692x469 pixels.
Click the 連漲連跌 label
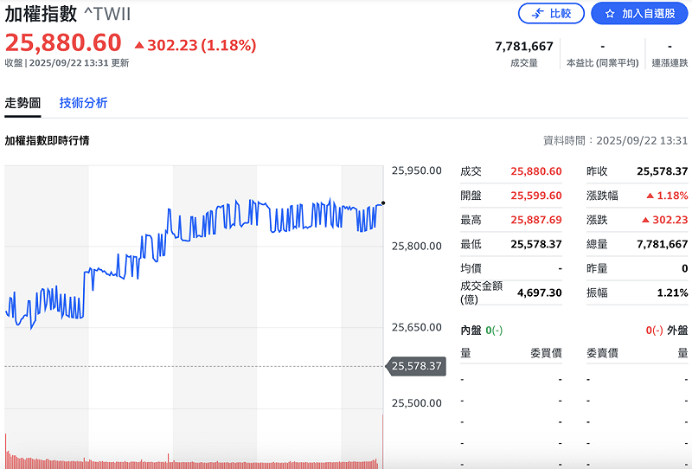tap(670, 63)
